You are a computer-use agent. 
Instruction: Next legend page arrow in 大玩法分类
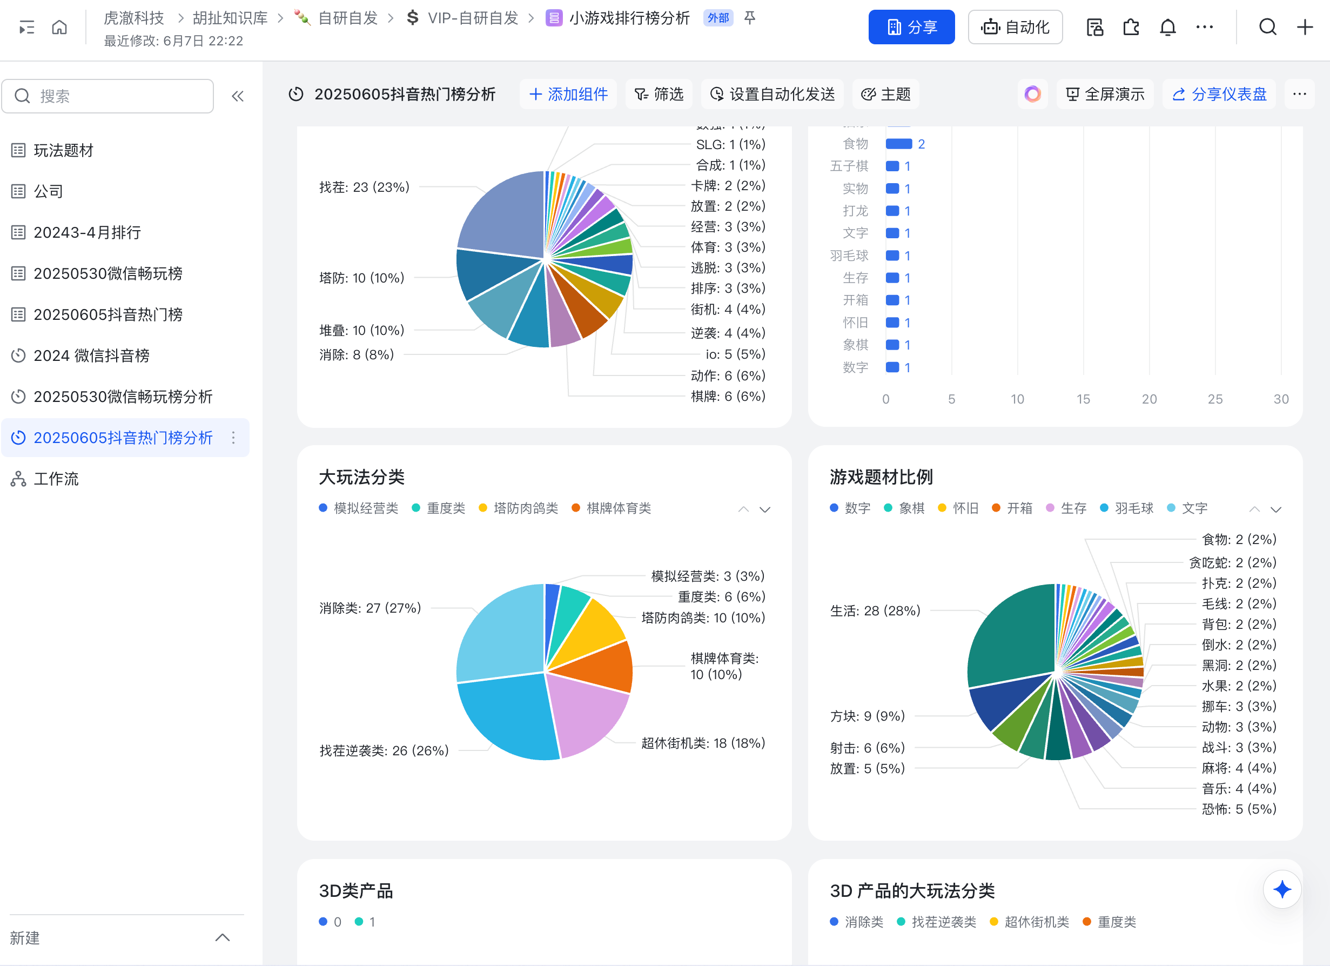pos(765,509)
